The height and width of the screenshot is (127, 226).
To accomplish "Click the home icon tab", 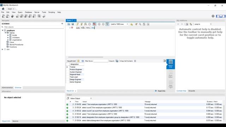I will 3,9.
